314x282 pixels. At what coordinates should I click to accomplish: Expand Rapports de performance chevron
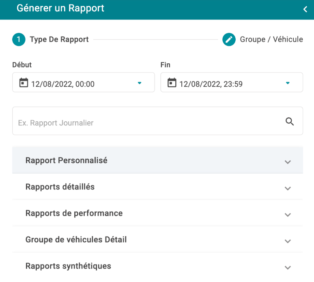(288, 215)
